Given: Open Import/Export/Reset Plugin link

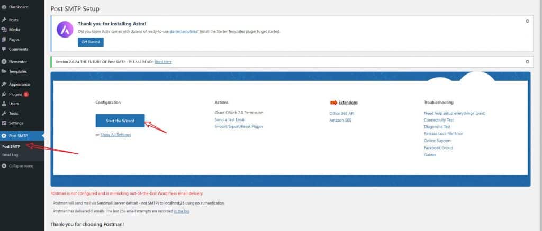Looking at the screenshot, I should [239, 127].
